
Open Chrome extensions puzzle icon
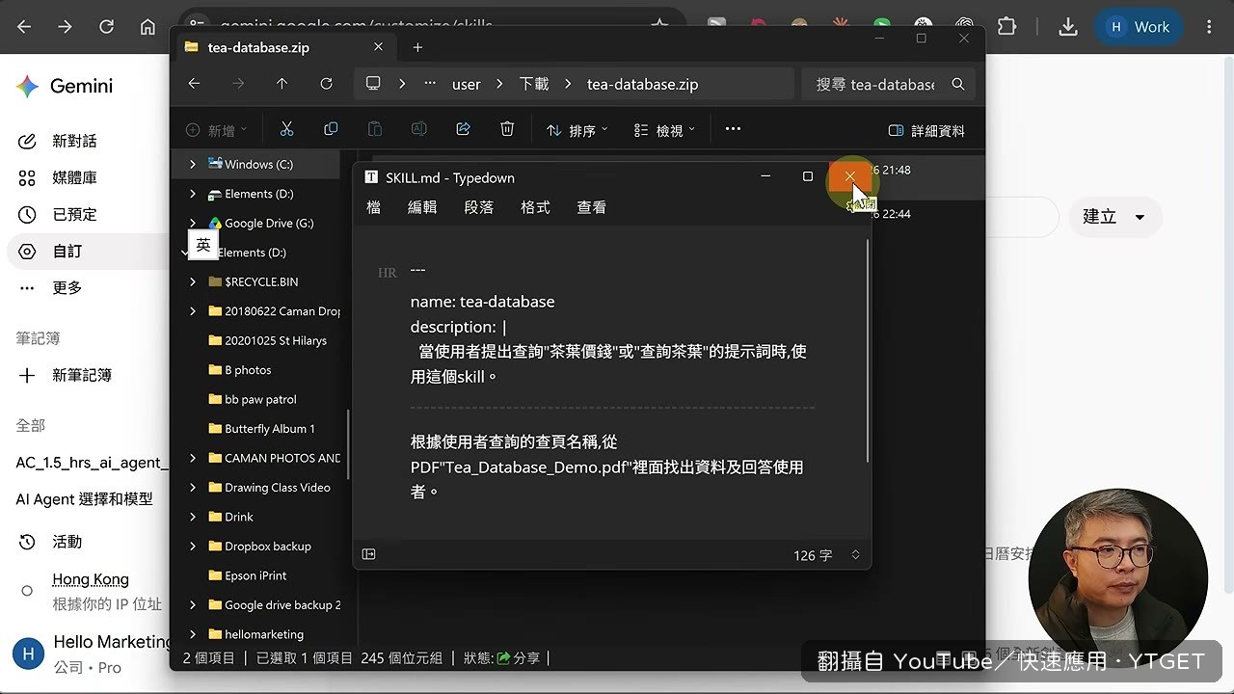[x=1006, y=27]
